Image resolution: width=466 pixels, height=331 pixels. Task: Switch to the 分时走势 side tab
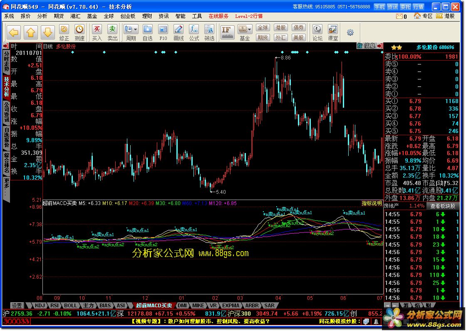6,62
